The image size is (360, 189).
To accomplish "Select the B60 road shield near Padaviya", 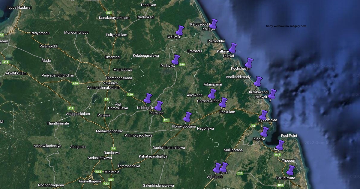I will pos(182,64).
